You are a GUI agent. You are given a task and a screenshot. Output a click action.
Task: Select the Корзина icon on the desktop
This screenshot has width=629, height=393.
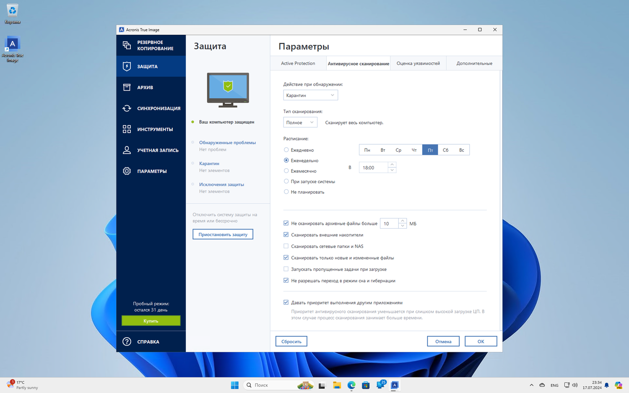tap(13, 13)
